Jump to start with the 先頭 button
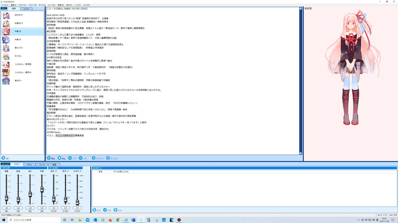The image size is (398, 223). coord(72,158)
